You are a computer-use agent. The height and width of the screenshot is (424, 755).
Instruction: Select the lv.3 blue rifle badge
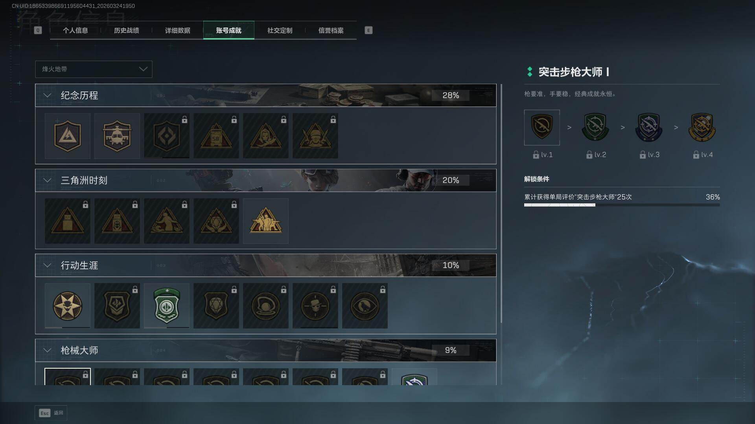click(x=648, y=128)
